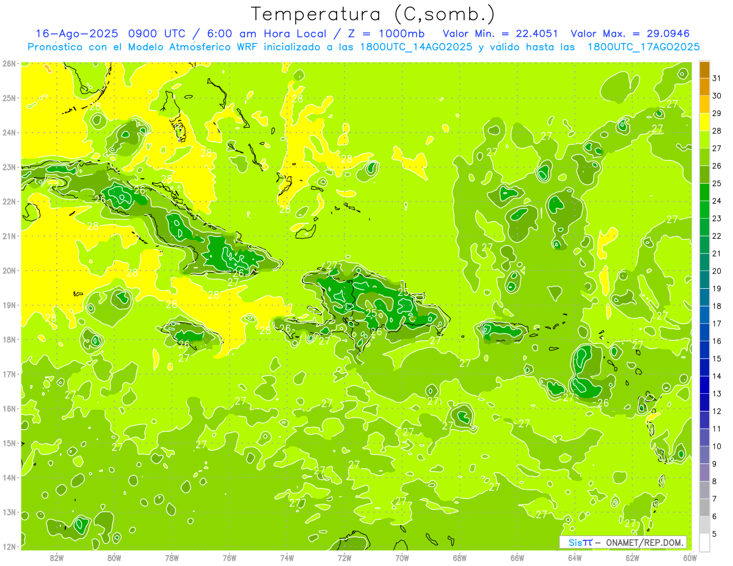Click the legend value '10'

(x=717, y=446)
